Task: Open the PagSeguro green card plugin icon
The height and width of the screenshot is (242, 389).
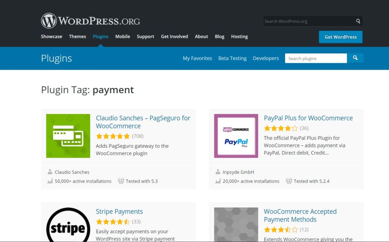Action: click(68, 136)
